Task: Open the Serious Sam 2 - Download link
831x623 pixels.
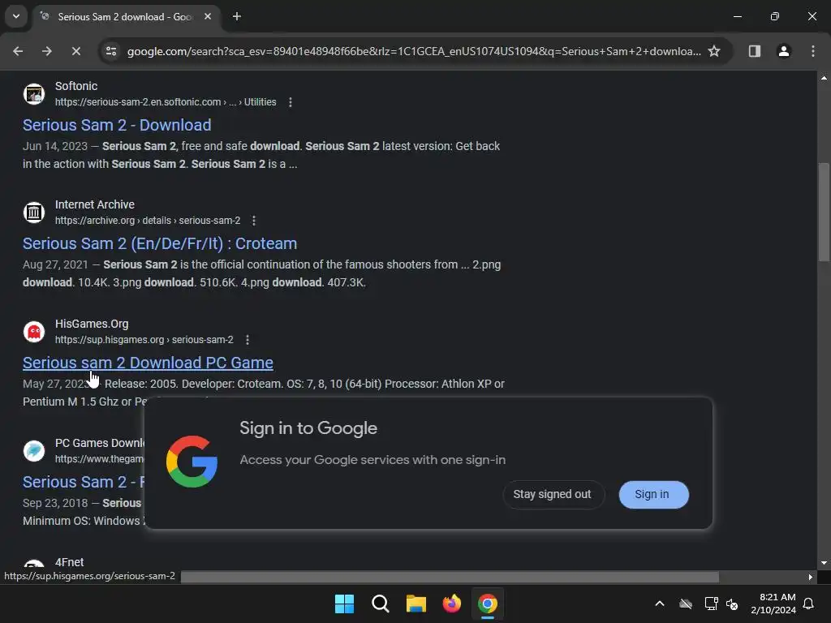Action: [x=117, y=125]
